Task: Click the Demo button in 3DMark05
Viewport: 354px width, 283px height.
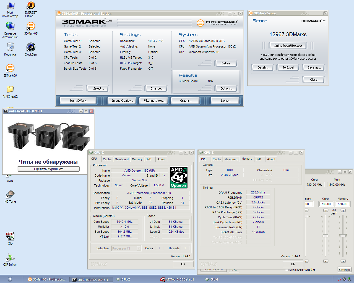Action: tap(226, 101)
